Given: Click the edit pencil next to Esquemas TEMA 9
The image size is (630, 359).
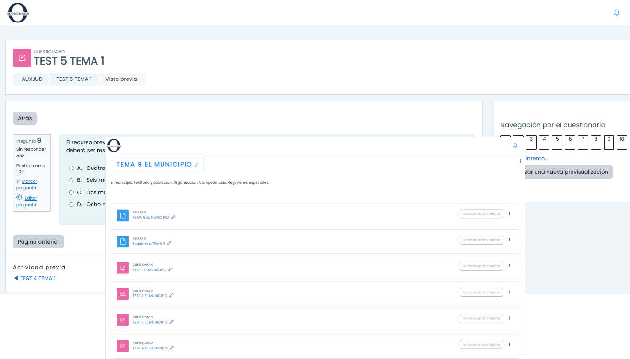Looking at the screenshot, I should coord(169,243).
